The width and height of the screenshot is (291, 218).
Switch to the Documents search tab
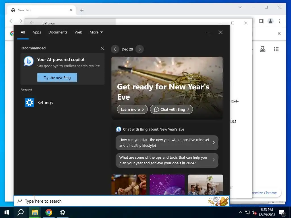(58, 32)
